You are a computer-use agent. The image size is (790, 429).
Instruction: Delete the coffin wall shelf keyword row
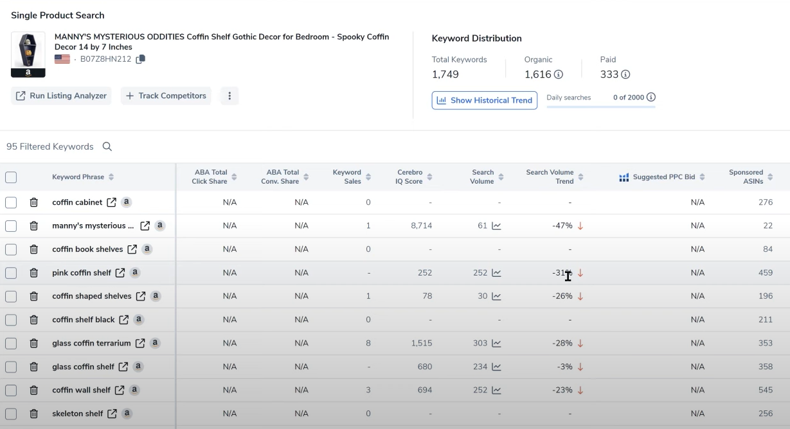point(34,390)
